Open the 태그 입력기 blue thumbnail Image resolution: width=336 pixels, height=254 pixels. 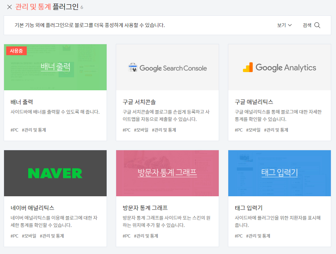280,173
